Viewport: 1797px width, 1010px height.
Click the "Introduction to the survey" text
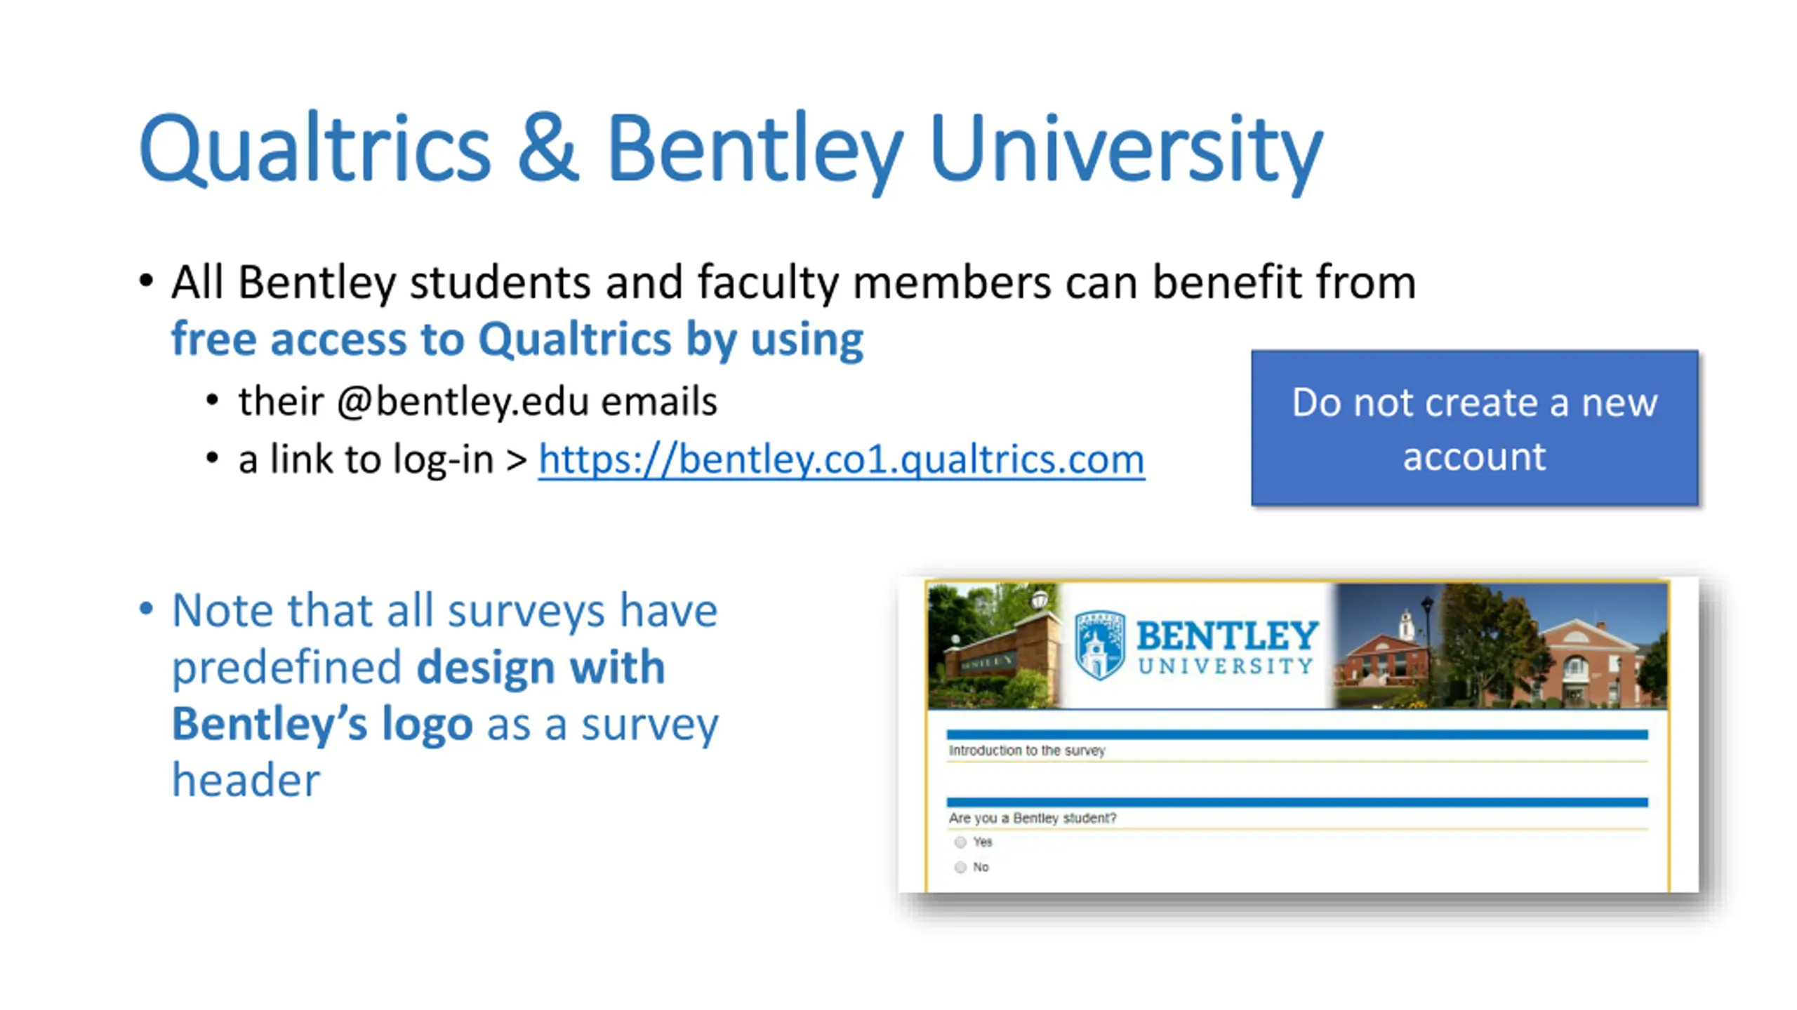[1027, 750]
